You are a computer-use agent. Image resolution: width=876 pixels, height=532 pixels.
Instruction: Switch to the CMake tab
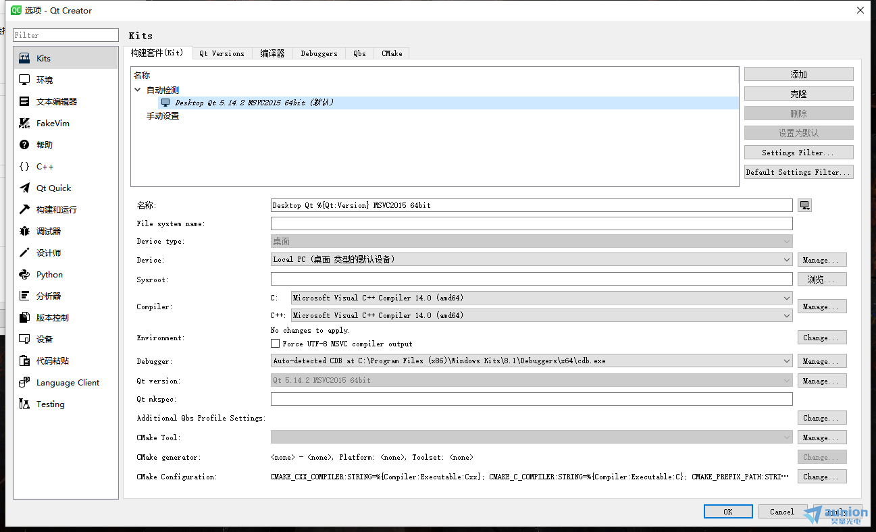coord(392,53)
